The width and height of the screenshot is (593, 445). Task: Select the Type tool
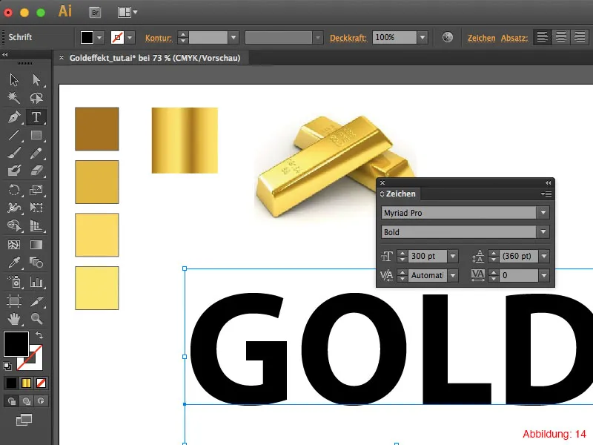(x=36, y=117)
